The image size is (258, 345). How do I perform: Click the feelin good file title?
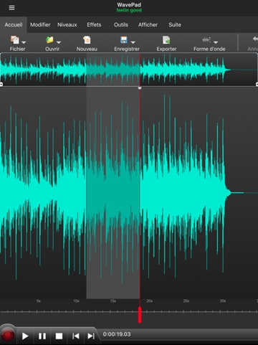tap(129, 10)
